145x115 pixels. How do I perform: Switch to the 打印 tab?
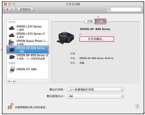(90, 22)
